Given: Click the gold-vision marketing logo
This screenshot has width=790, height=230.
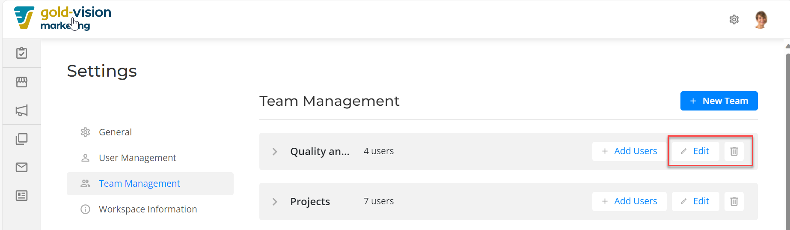Looking at the screenshot, I should (x=62, y=18).
